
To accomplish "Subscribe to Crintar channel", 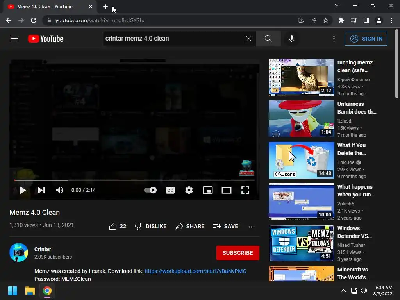I will click(x=238, y=253).
